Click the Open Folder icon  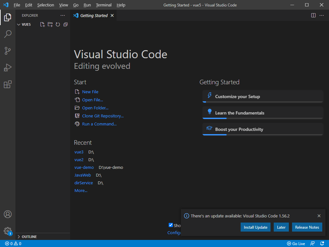tap(77, 108)
